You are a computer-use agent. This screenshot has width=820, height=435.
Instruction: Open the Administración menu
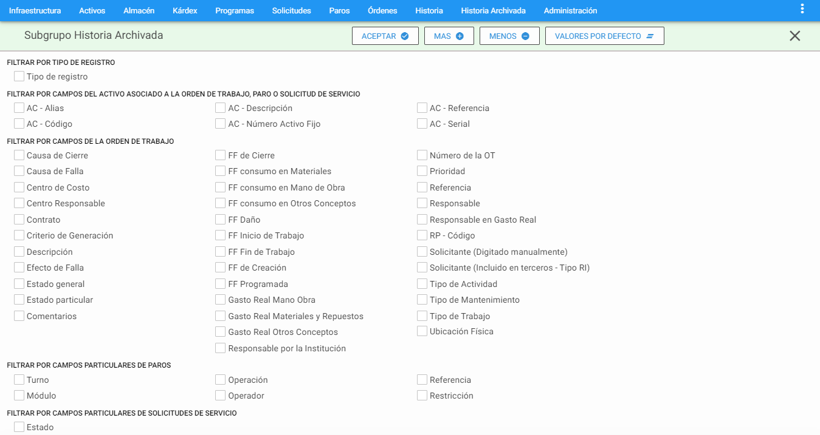coord(571,10)
